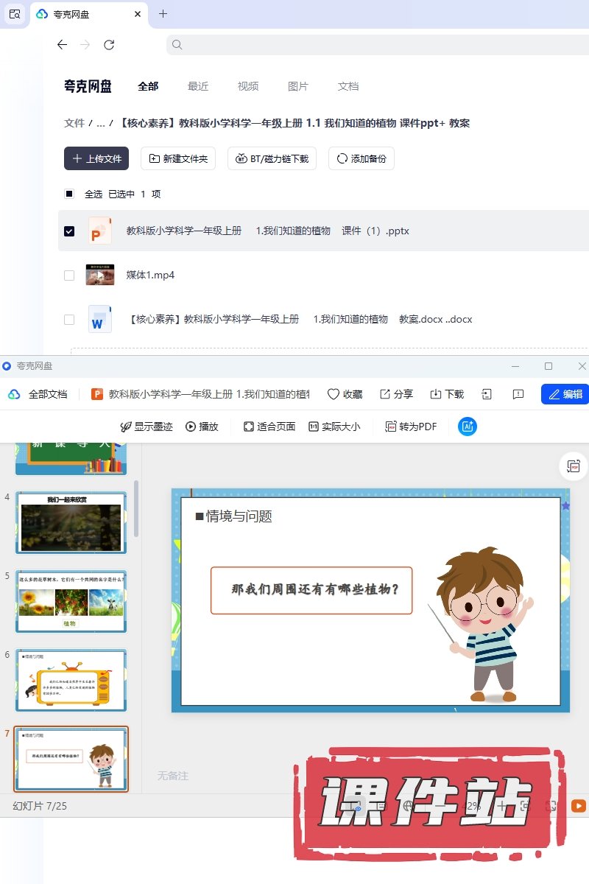The width and height of the screenshot is (589, 884).
Task: Click the Upload File button
Action: pyautogui.click(x=96, y=158)
